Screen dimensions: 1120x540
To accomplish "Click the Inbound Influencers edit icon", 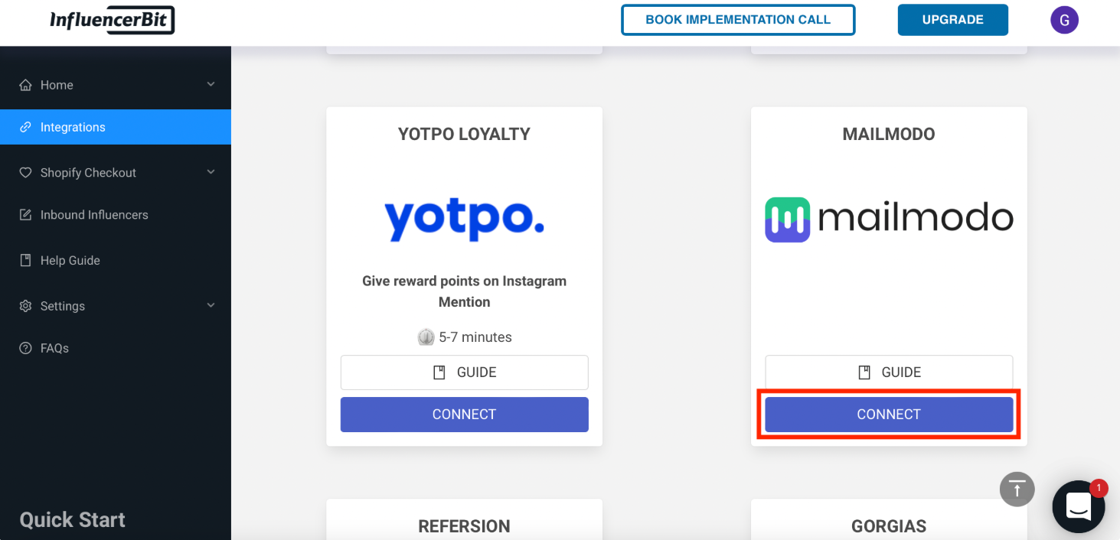I will 25,215.
